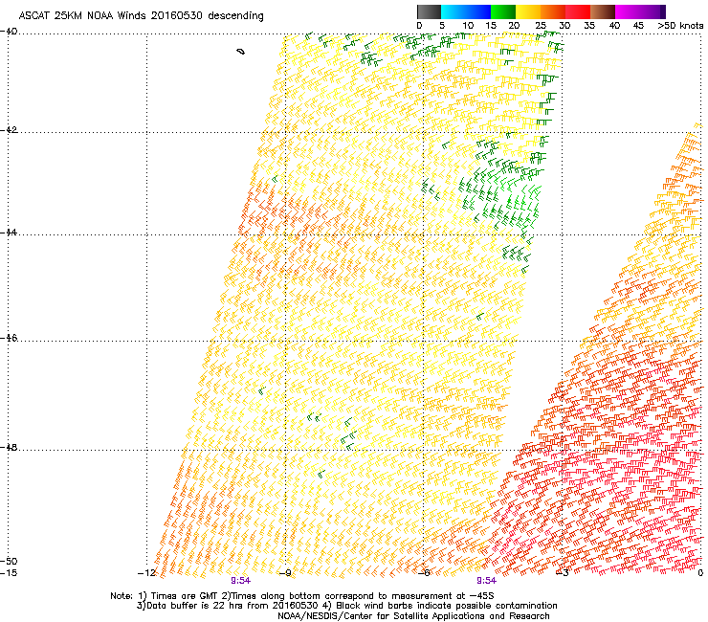Click the green 15-20 knots color segment

(x=503, y=11)
